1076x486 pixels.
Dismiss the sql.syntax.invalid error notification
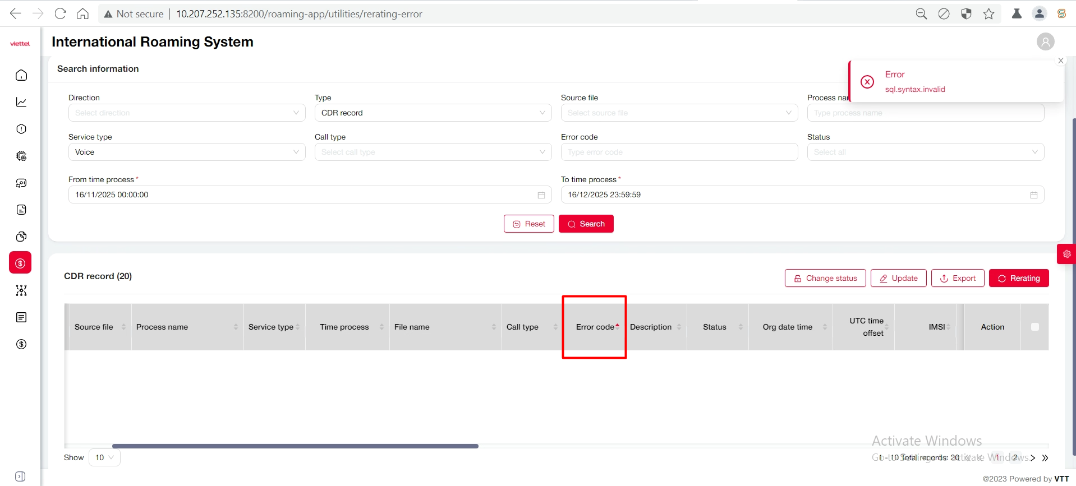click(1060, 61)
